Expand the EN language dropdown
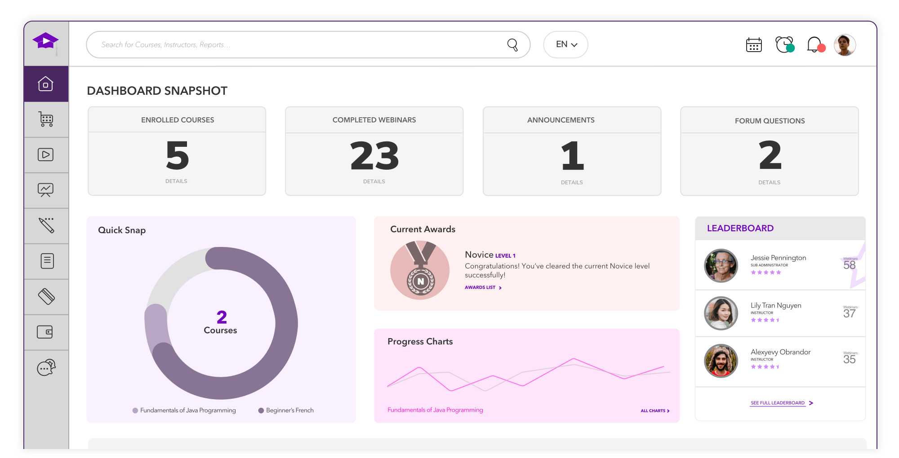899x458 pixels. click(x=565, y=44)
